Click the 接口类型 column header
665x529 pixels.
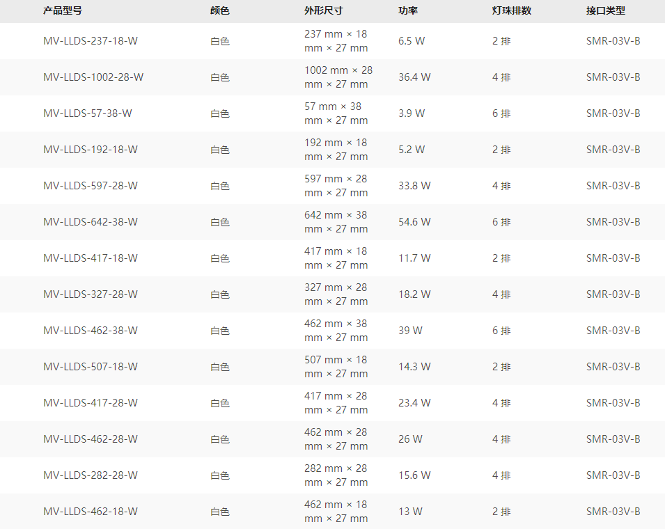click(x=606, y=11)
